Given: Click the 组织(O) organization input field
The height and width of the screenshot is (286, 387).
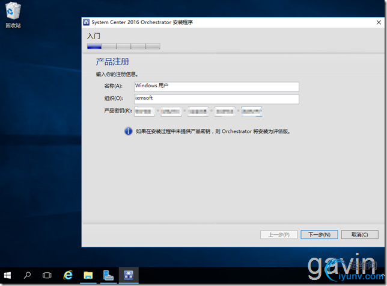Looking at the screenshot, I should [x=216, y=99].
